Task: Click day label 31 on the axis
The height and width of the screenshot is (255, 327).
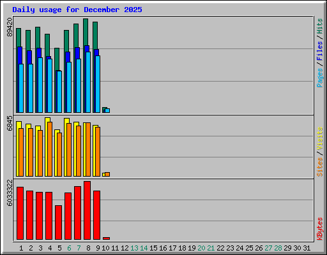Action: [307, 248]
